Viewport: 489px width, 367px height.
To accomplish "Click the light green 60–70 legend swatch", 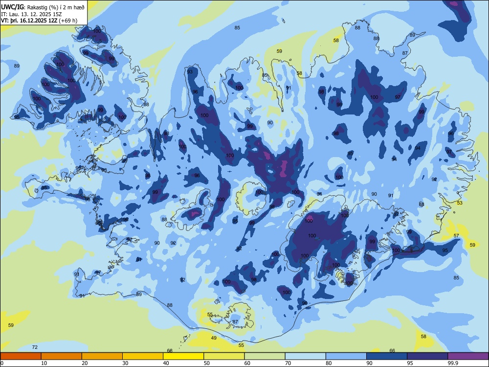I will point(265,356).
